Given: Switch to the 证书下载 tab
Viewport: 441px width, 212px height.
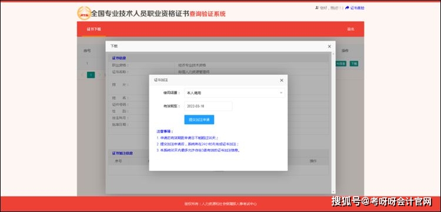Looking at the screenshot, I should pos(93,29).
